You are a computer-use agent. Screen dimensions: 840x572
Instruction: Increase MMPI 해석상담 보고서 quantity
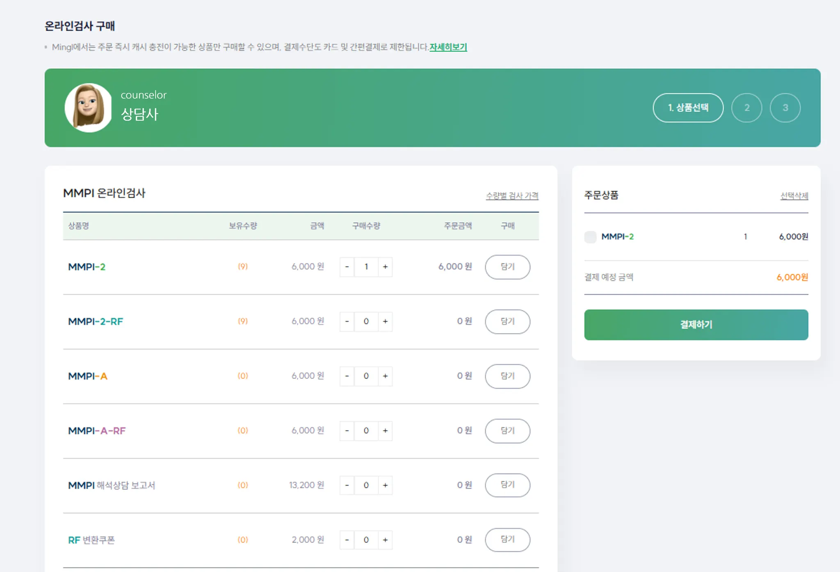pyautogui.click(x=385, y=485)
